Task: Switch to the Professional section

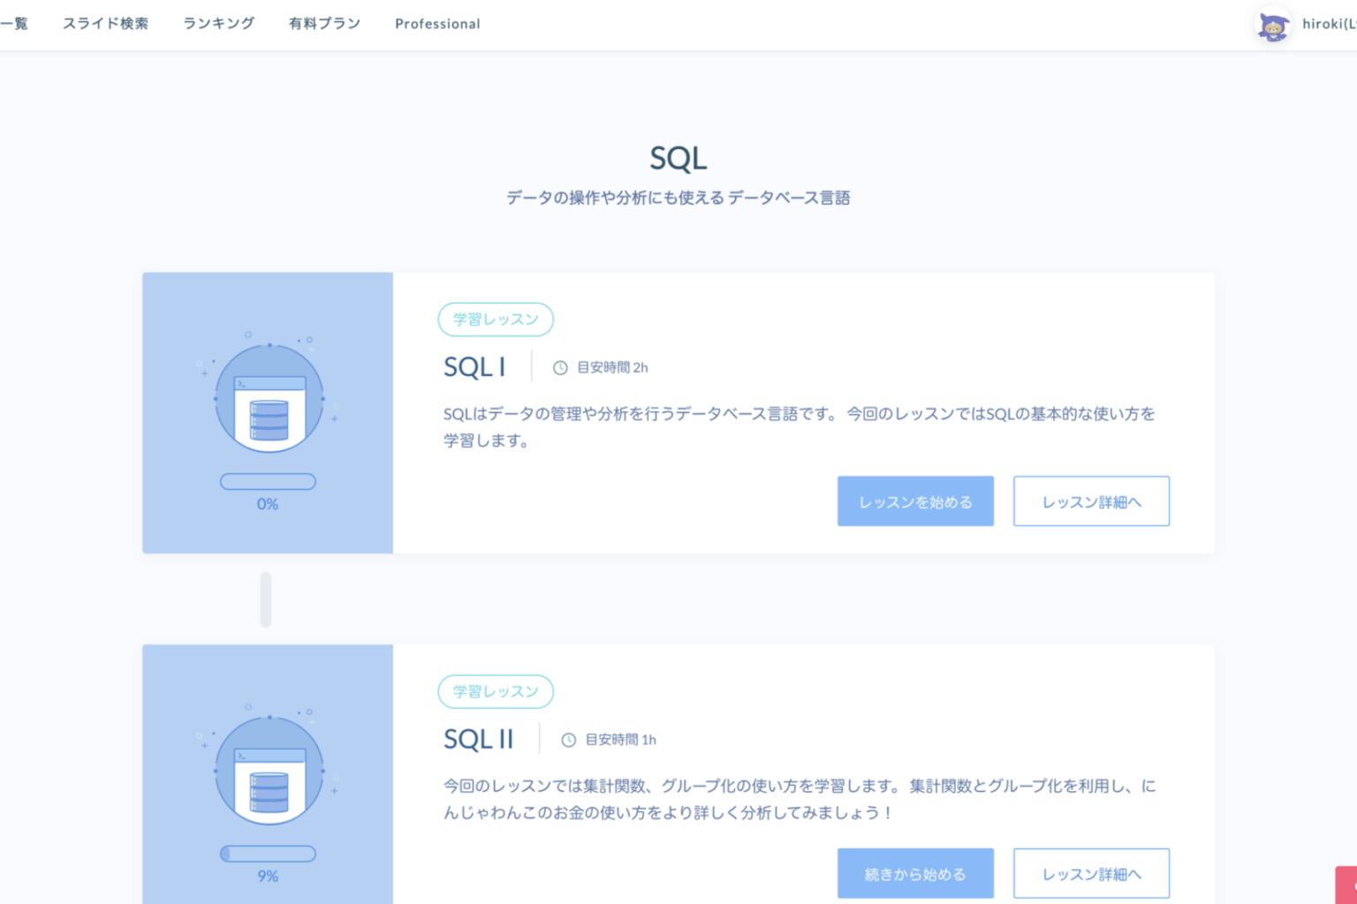Action: click(x=437, y=24)
